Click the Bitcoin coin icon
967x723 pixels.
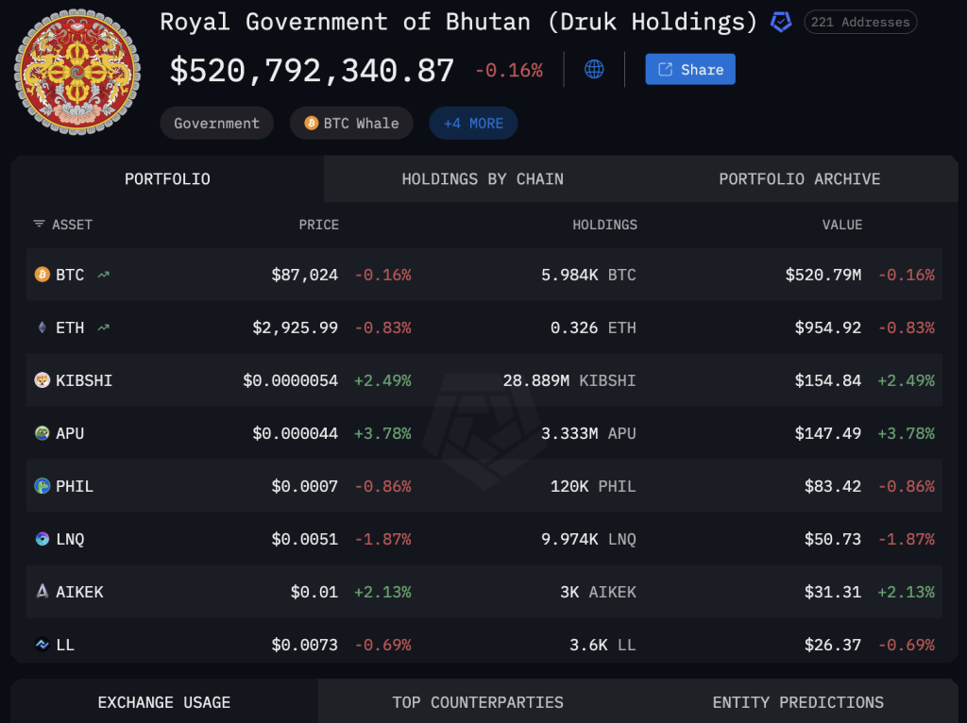pos(42,275)
